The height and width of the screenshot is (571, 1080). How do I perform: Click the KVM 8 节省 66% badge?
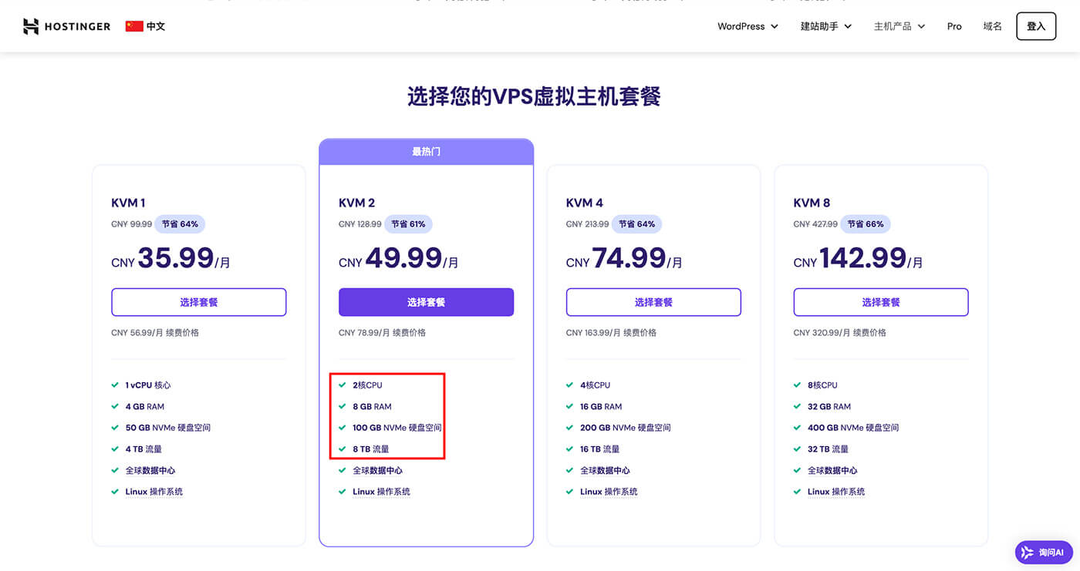[x=866, y=224]
